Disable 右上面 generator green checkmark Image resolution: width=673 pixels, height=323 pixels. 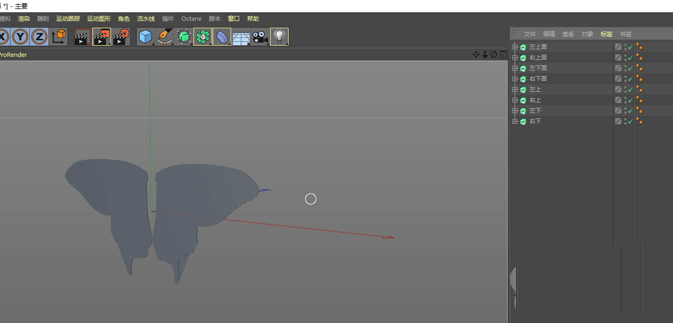tap(630, 58)
